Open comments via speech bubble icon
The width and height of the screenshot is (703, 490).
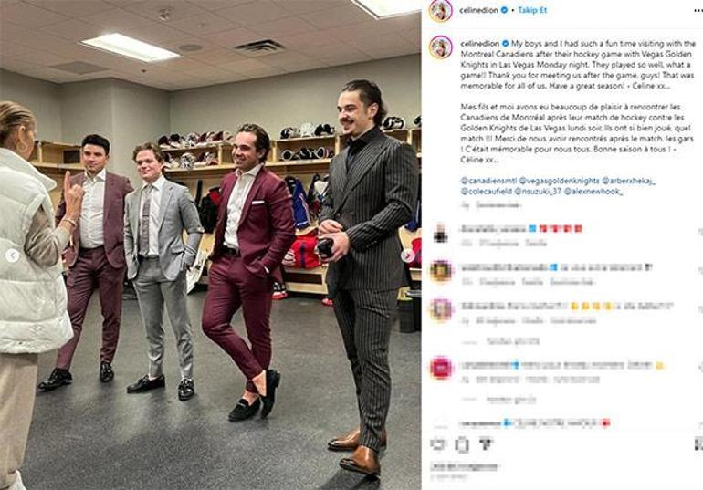(462, 444)
